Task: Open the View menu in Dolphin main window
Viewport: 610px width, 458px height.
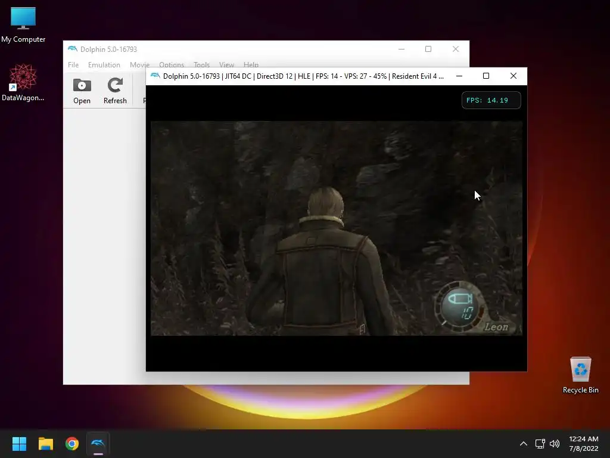Action: [x=226, y=64]
